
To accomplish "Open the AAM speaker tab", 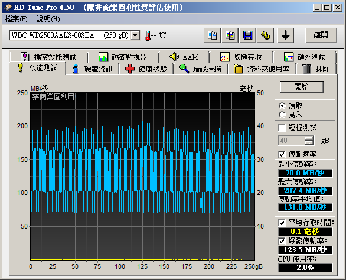I will (184, 57).
